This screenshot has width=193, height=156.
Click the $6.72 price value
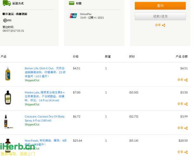(x=77, y=117)
